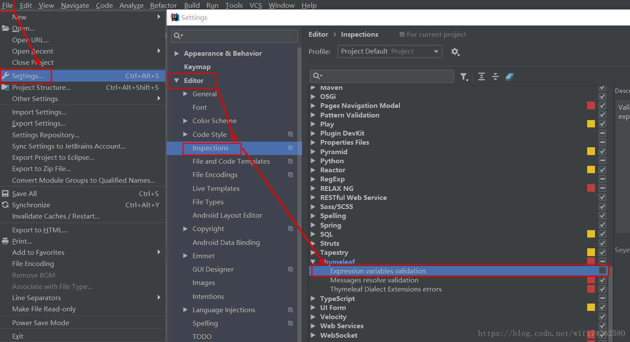The width and height of the screenshot is (630, 342).
Task: Expand Appearance & Behavior settings group
Action: pyautogui.click(x=176, y=54)
